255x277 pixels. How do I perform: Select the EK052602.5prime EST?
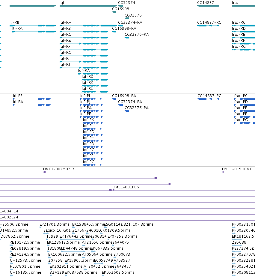103,275
